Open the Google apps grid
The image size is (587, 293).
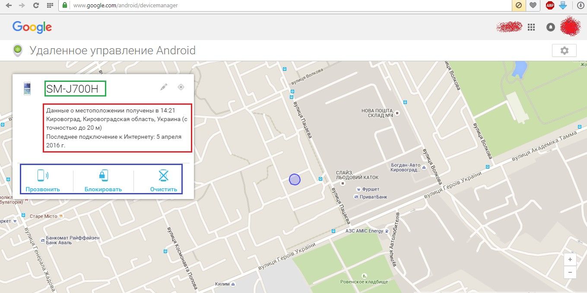[531, 27]
